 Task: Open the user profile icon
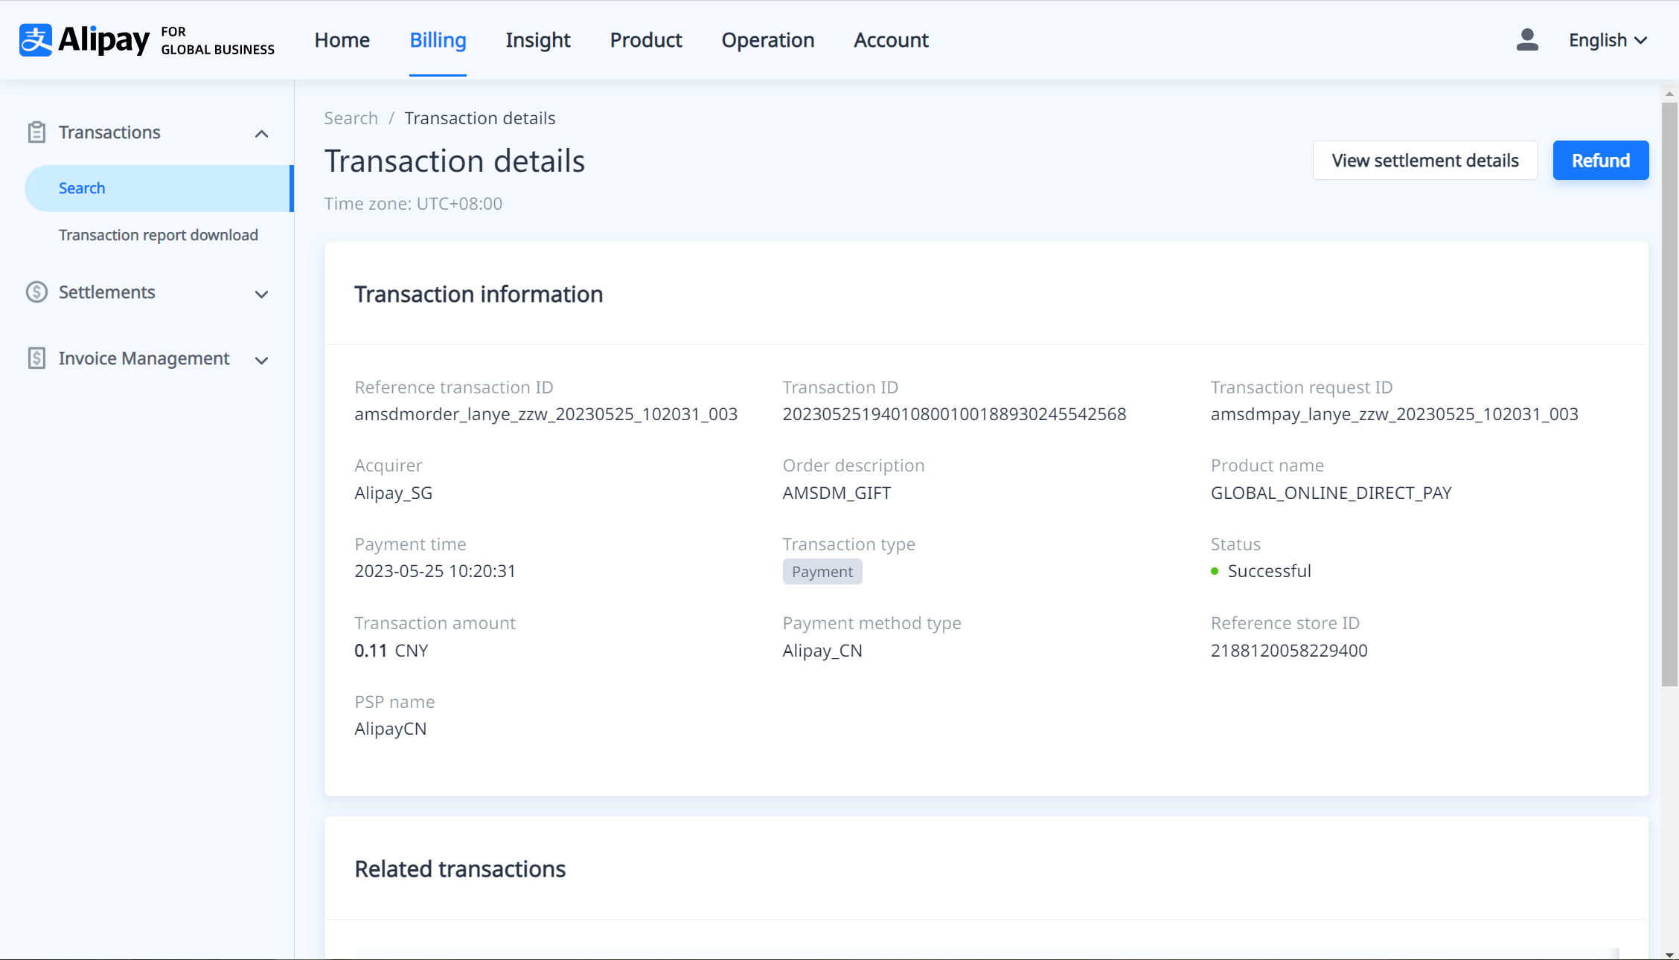[1527, 40]
